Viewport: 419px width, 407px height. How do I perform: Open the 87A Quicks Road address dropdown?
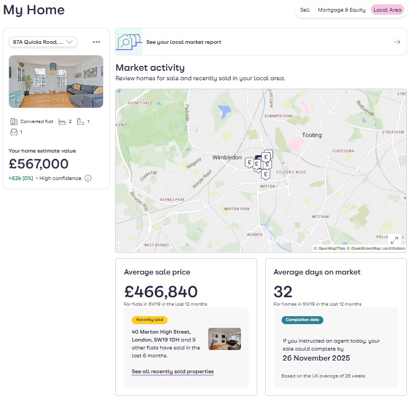(x=43, y=42)
